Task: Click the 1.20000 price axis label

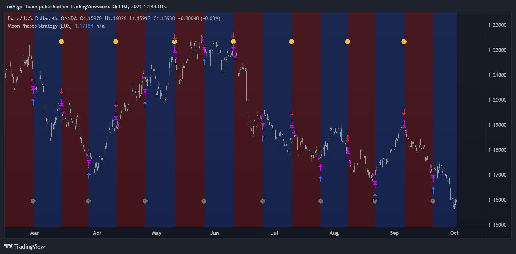Action: tap(497, 100)
